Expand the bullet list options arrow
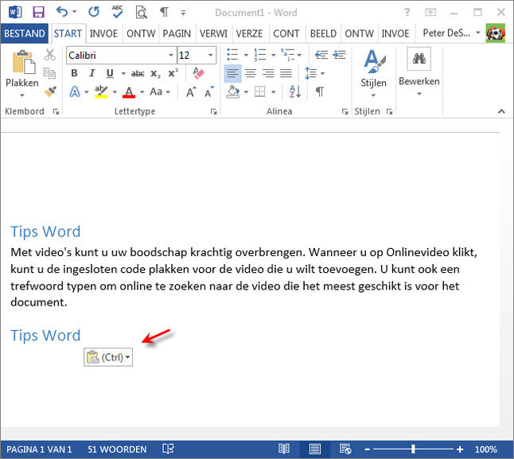Viewport: 514px width, 459px height. click(246, 55)
